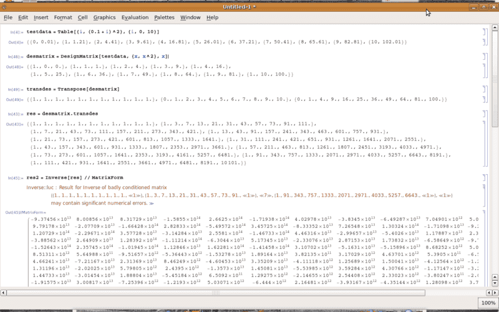499x312 pixels.
Task: Select the cell bracket of In[43] res input
Action: pos(485,114)
